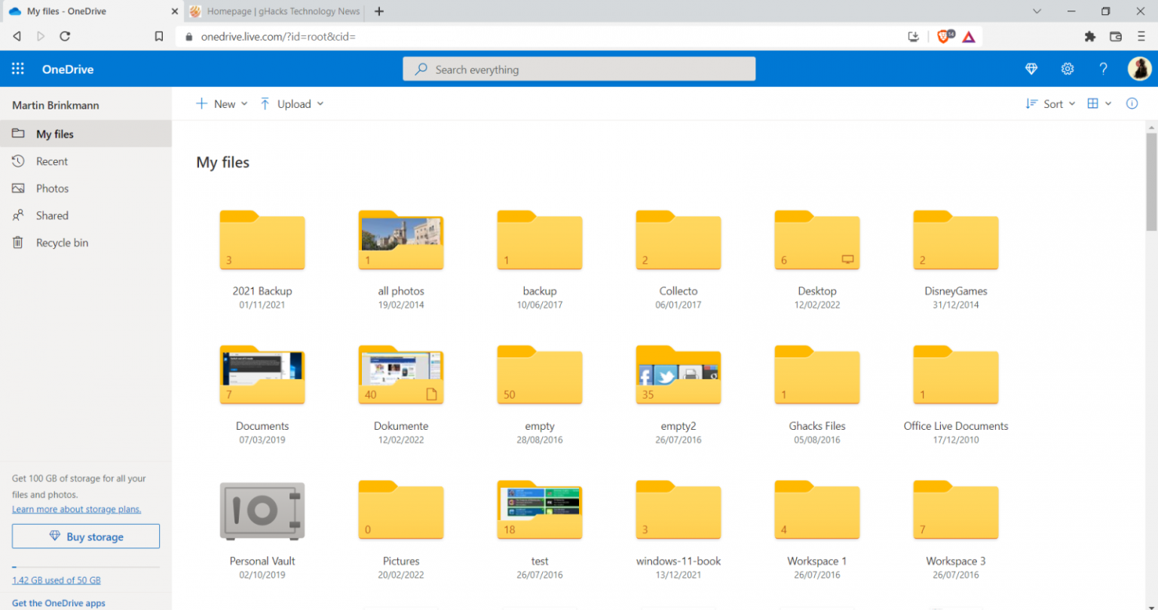Expand the New dropdown menu
This screenshot has width=1158, height=610.
click(222, 104)
